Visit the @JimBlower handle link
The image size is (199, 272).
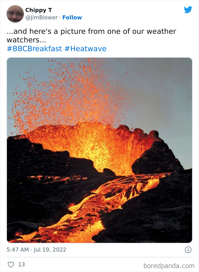pyautogui.click(x=42, y=18)
